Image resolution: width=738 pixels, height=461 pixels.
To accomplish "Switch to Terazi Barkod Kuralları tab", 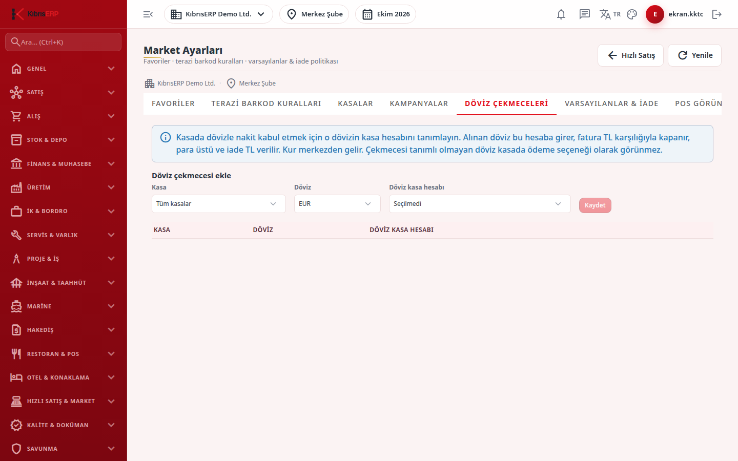I will pos(266,103).
